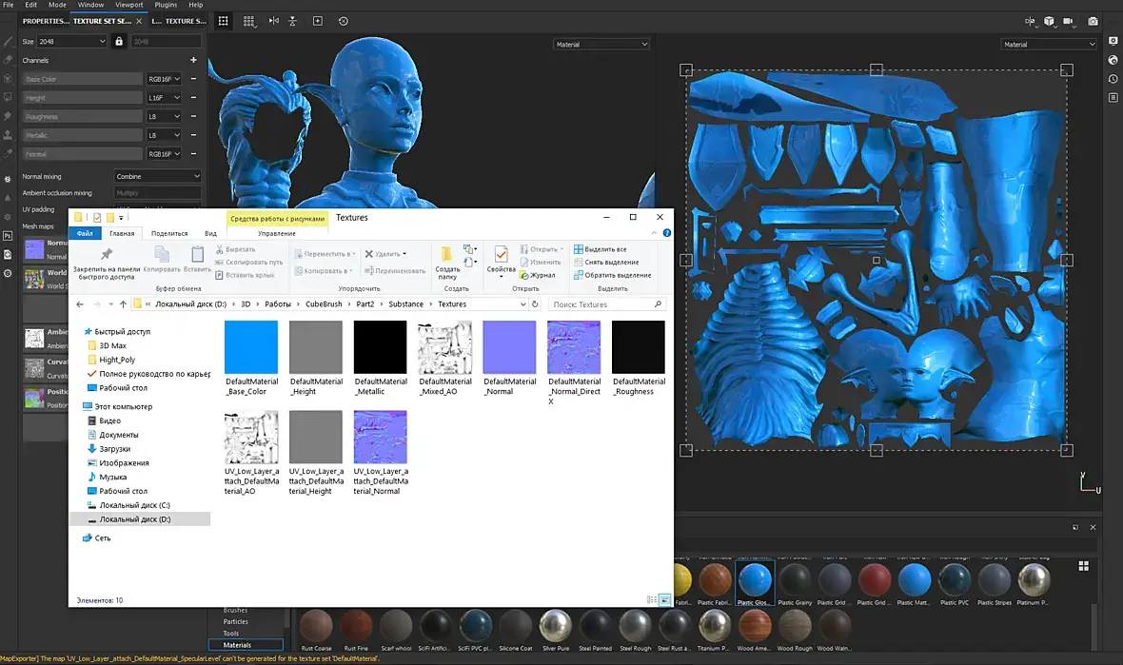Open the Base Color format dropdown
This screenshot has height=665, width=1123.
[x=163, y=79]
